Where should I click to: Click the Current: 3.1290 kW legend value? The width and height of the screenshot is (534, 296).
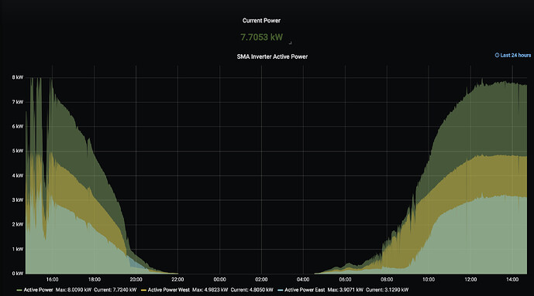tap(388, 290)
